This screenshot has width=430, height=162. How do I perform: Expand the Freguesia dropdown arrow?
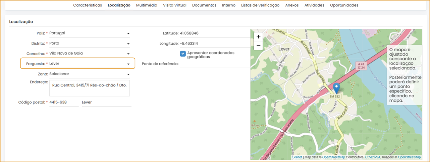coord(128,64)
